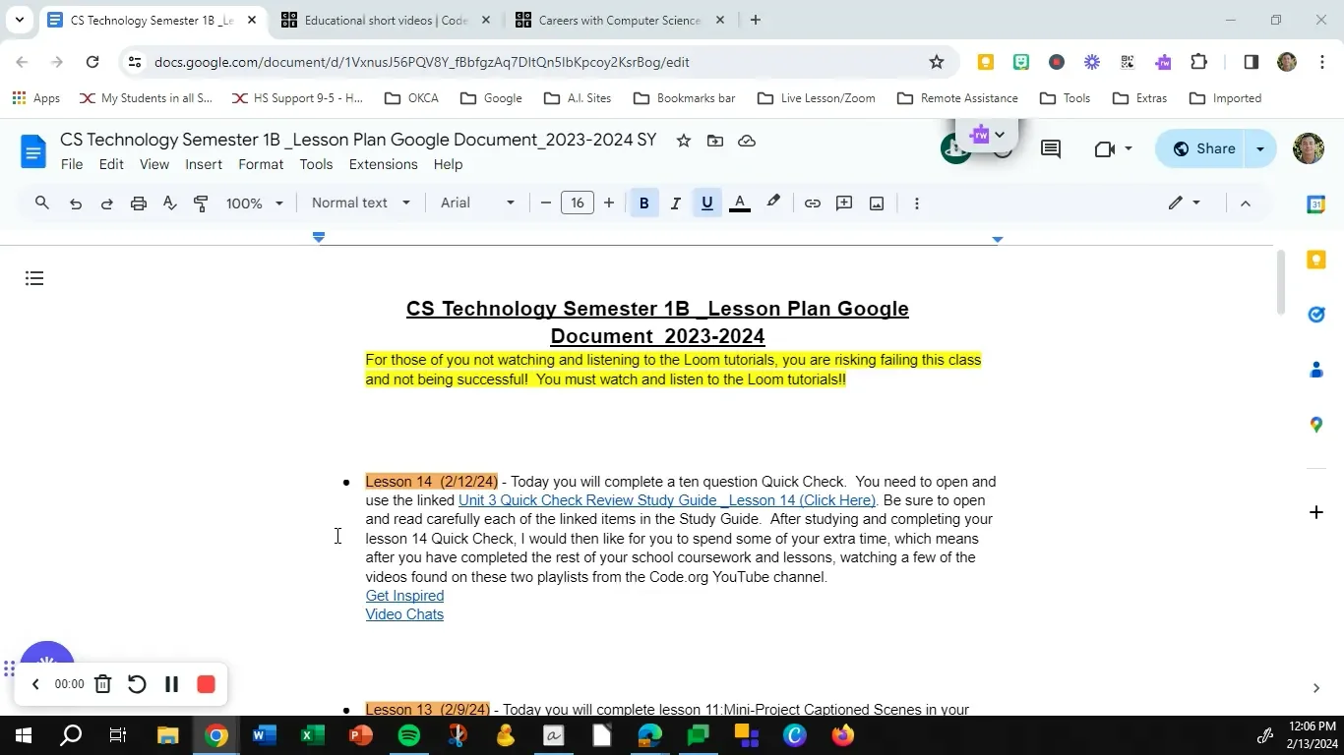Open the Help menu

[x=448, y=164]
